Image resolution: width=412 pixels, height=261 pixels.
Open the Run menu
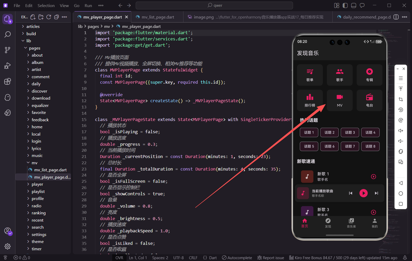pos(88,5)
